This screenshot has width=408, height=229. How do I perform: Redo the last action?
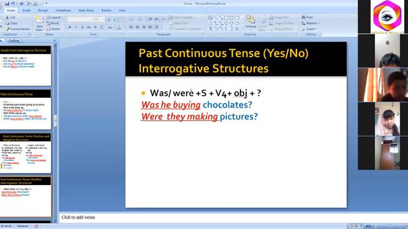coord(21,3)
